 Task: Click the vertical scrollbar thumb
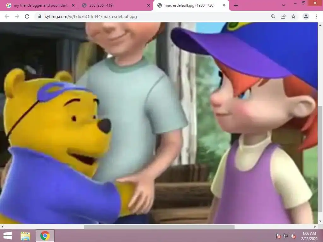point(320,159)
